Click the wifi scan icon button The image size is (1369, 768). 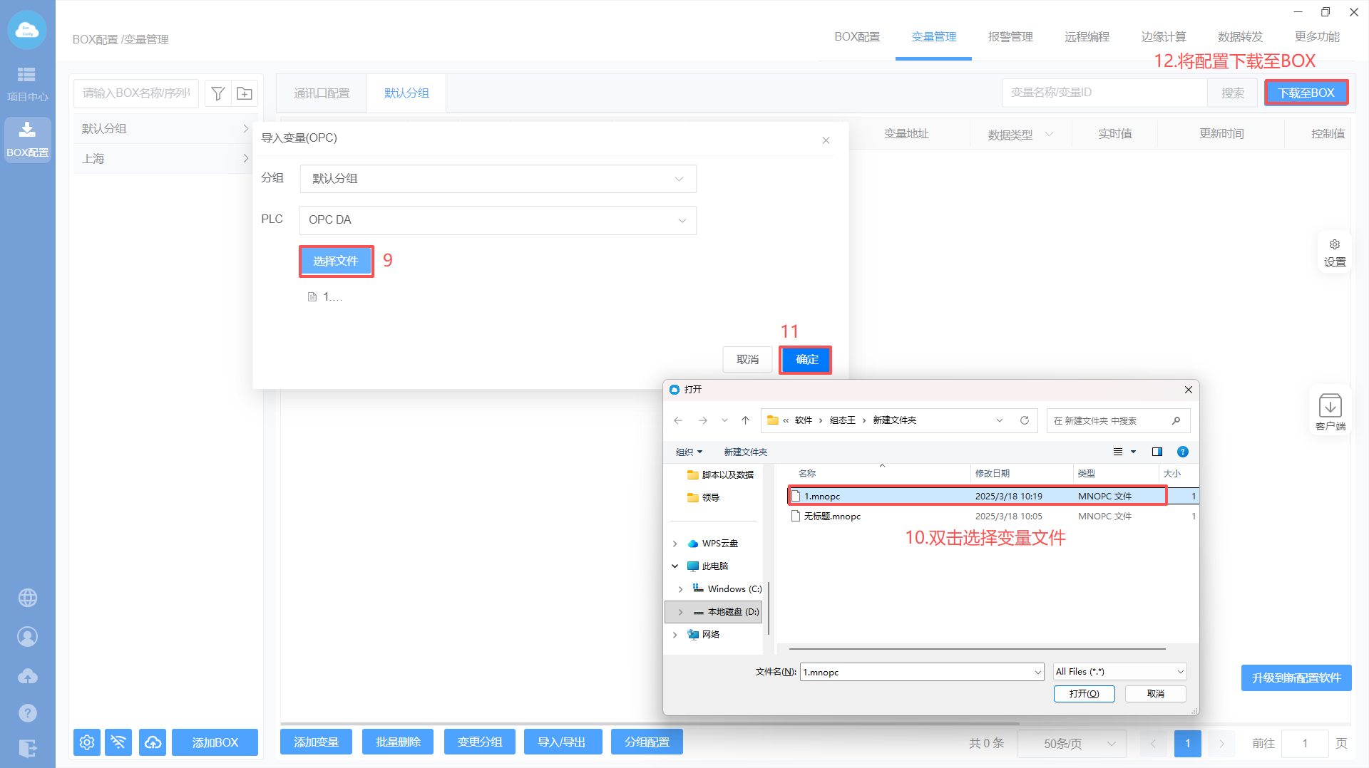coord(118,742)
